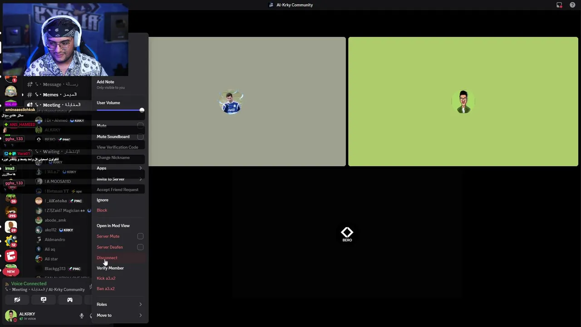Toggle the Mute checkbox

coord(140,125)
